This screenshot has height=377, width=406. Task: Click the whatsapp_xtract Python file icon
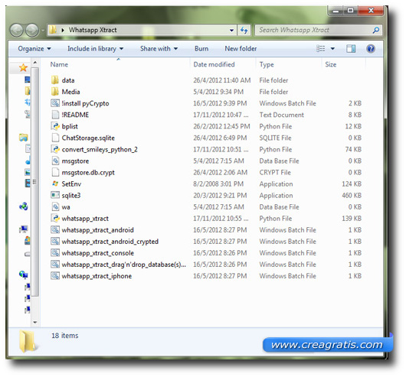(x=55, y=218)
